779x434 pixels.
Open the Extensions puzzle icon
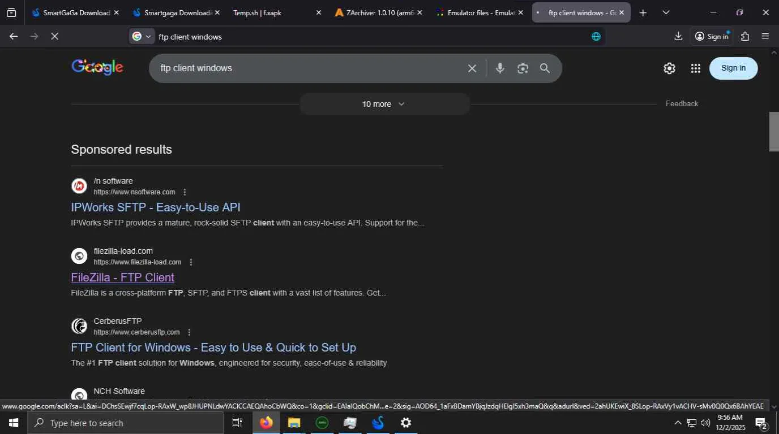(745, 36)
